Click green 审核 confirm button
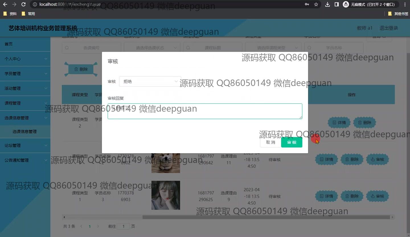Screen dimensions: 410x237 click(292, 142)
